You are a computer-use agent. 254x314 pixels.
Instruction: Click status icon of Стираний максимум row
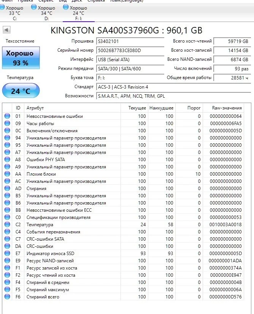pyautogui.click(x=7, y=289)
